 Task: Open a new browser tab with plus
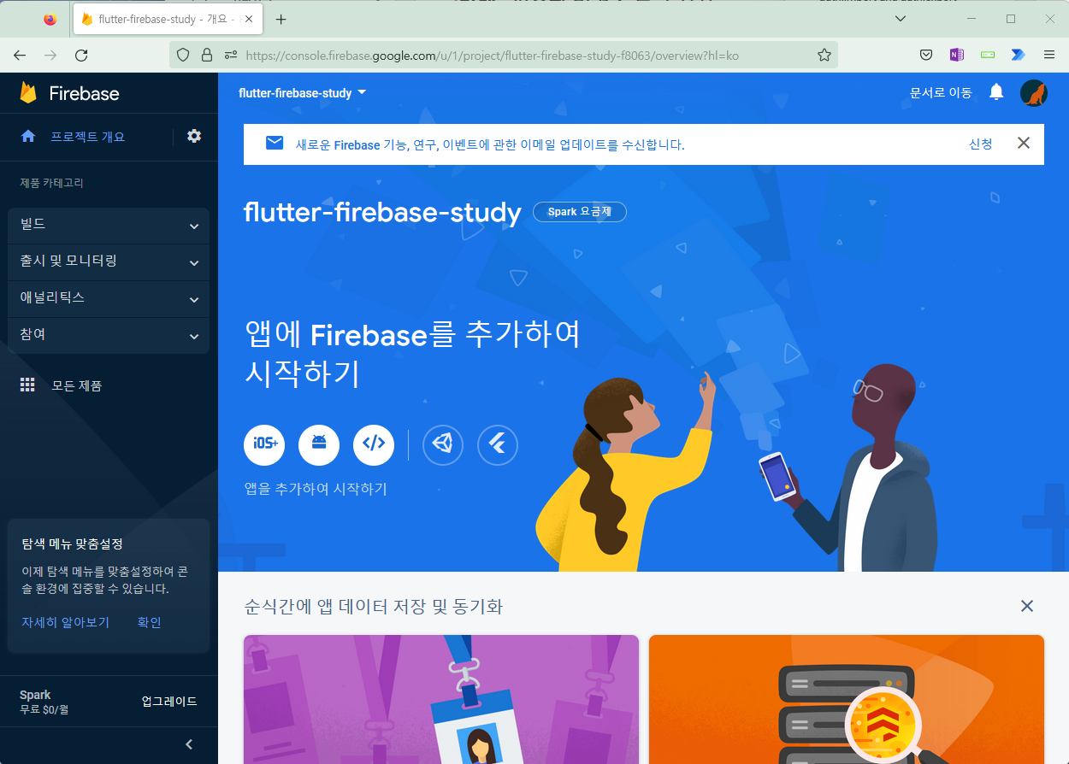tap(281, 19)
